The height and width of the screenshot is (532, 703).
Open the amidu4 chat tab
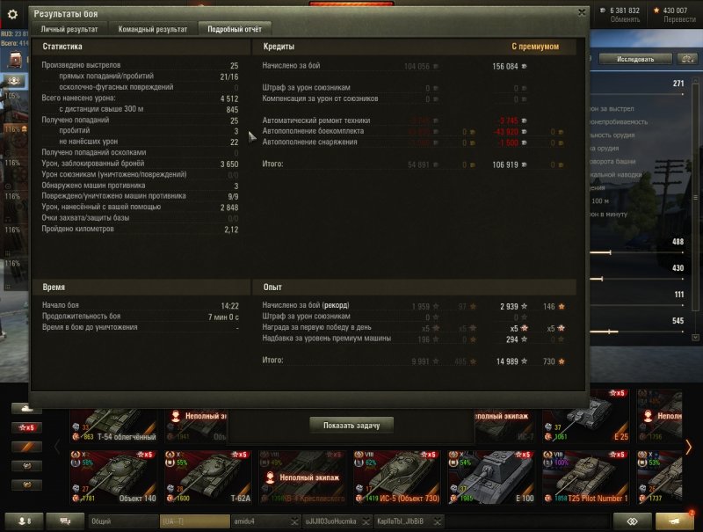pyautogui.click(x=262, y=521)
